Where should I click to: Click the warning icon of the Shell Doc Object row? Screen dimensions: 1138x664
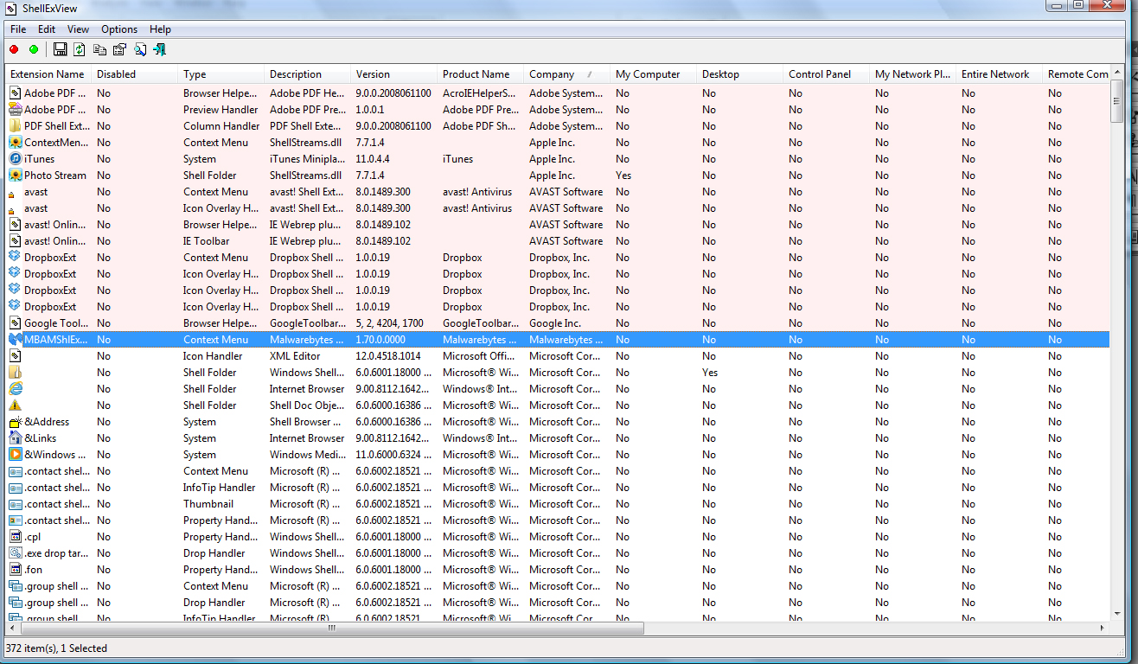tap(16, 405)
